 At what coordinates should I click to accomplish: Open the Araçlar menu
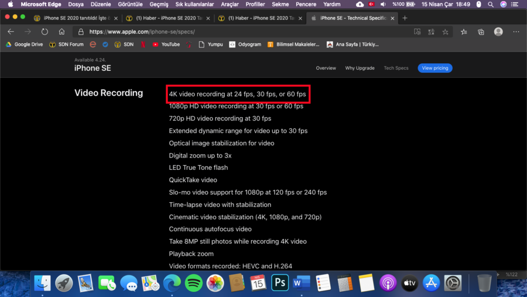point(230,4)
